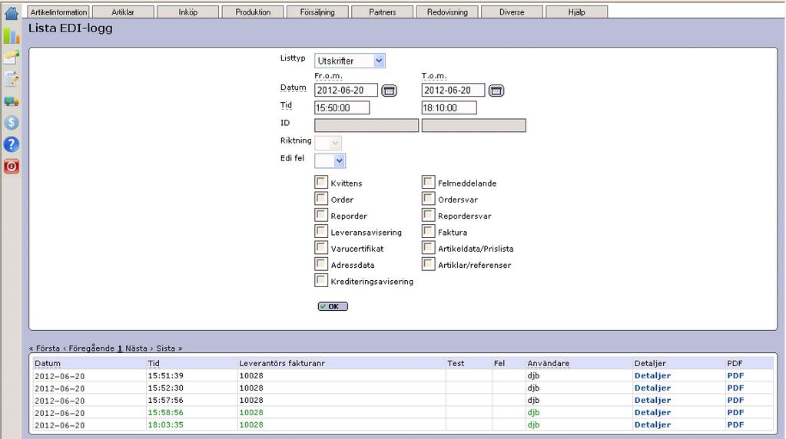786x439 pixels.
Task: Expand the Edi fel dropdown
Action: click(330, 160)
